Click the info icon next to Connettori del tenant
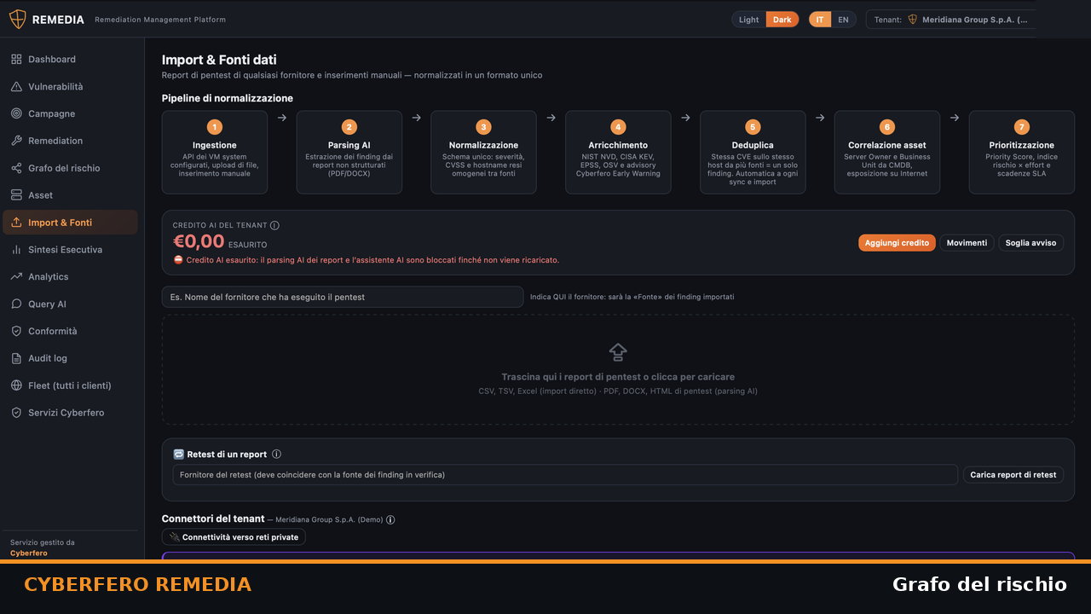This screenshot has width=1091, height=614. (x=390, y=519)
